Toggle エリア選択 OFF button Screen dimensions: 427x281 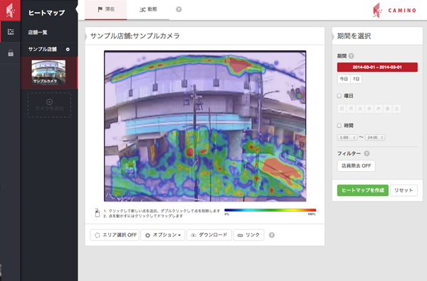[115, 235]
